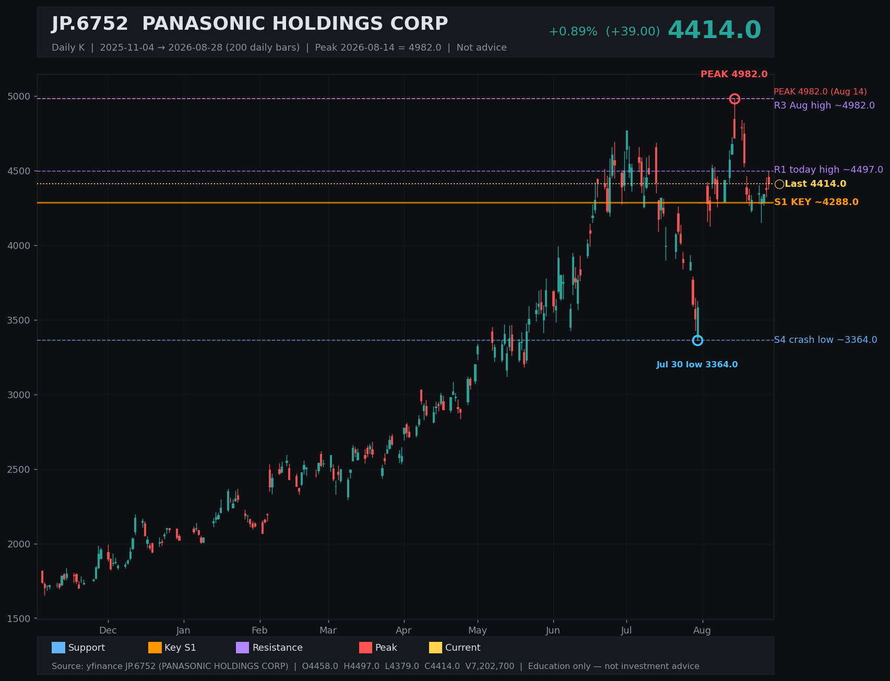Click the 'S1 KEY ~4288.0' label

coord(816,202)
